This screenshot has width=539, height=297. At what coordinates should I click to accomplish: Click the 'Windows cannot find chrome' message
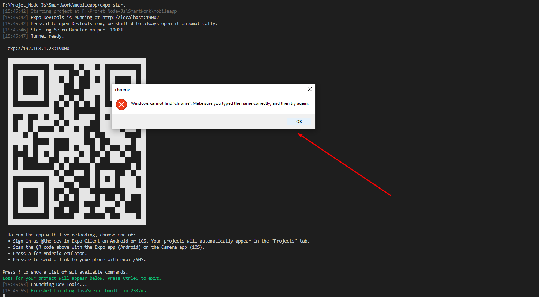click(220, 103)
